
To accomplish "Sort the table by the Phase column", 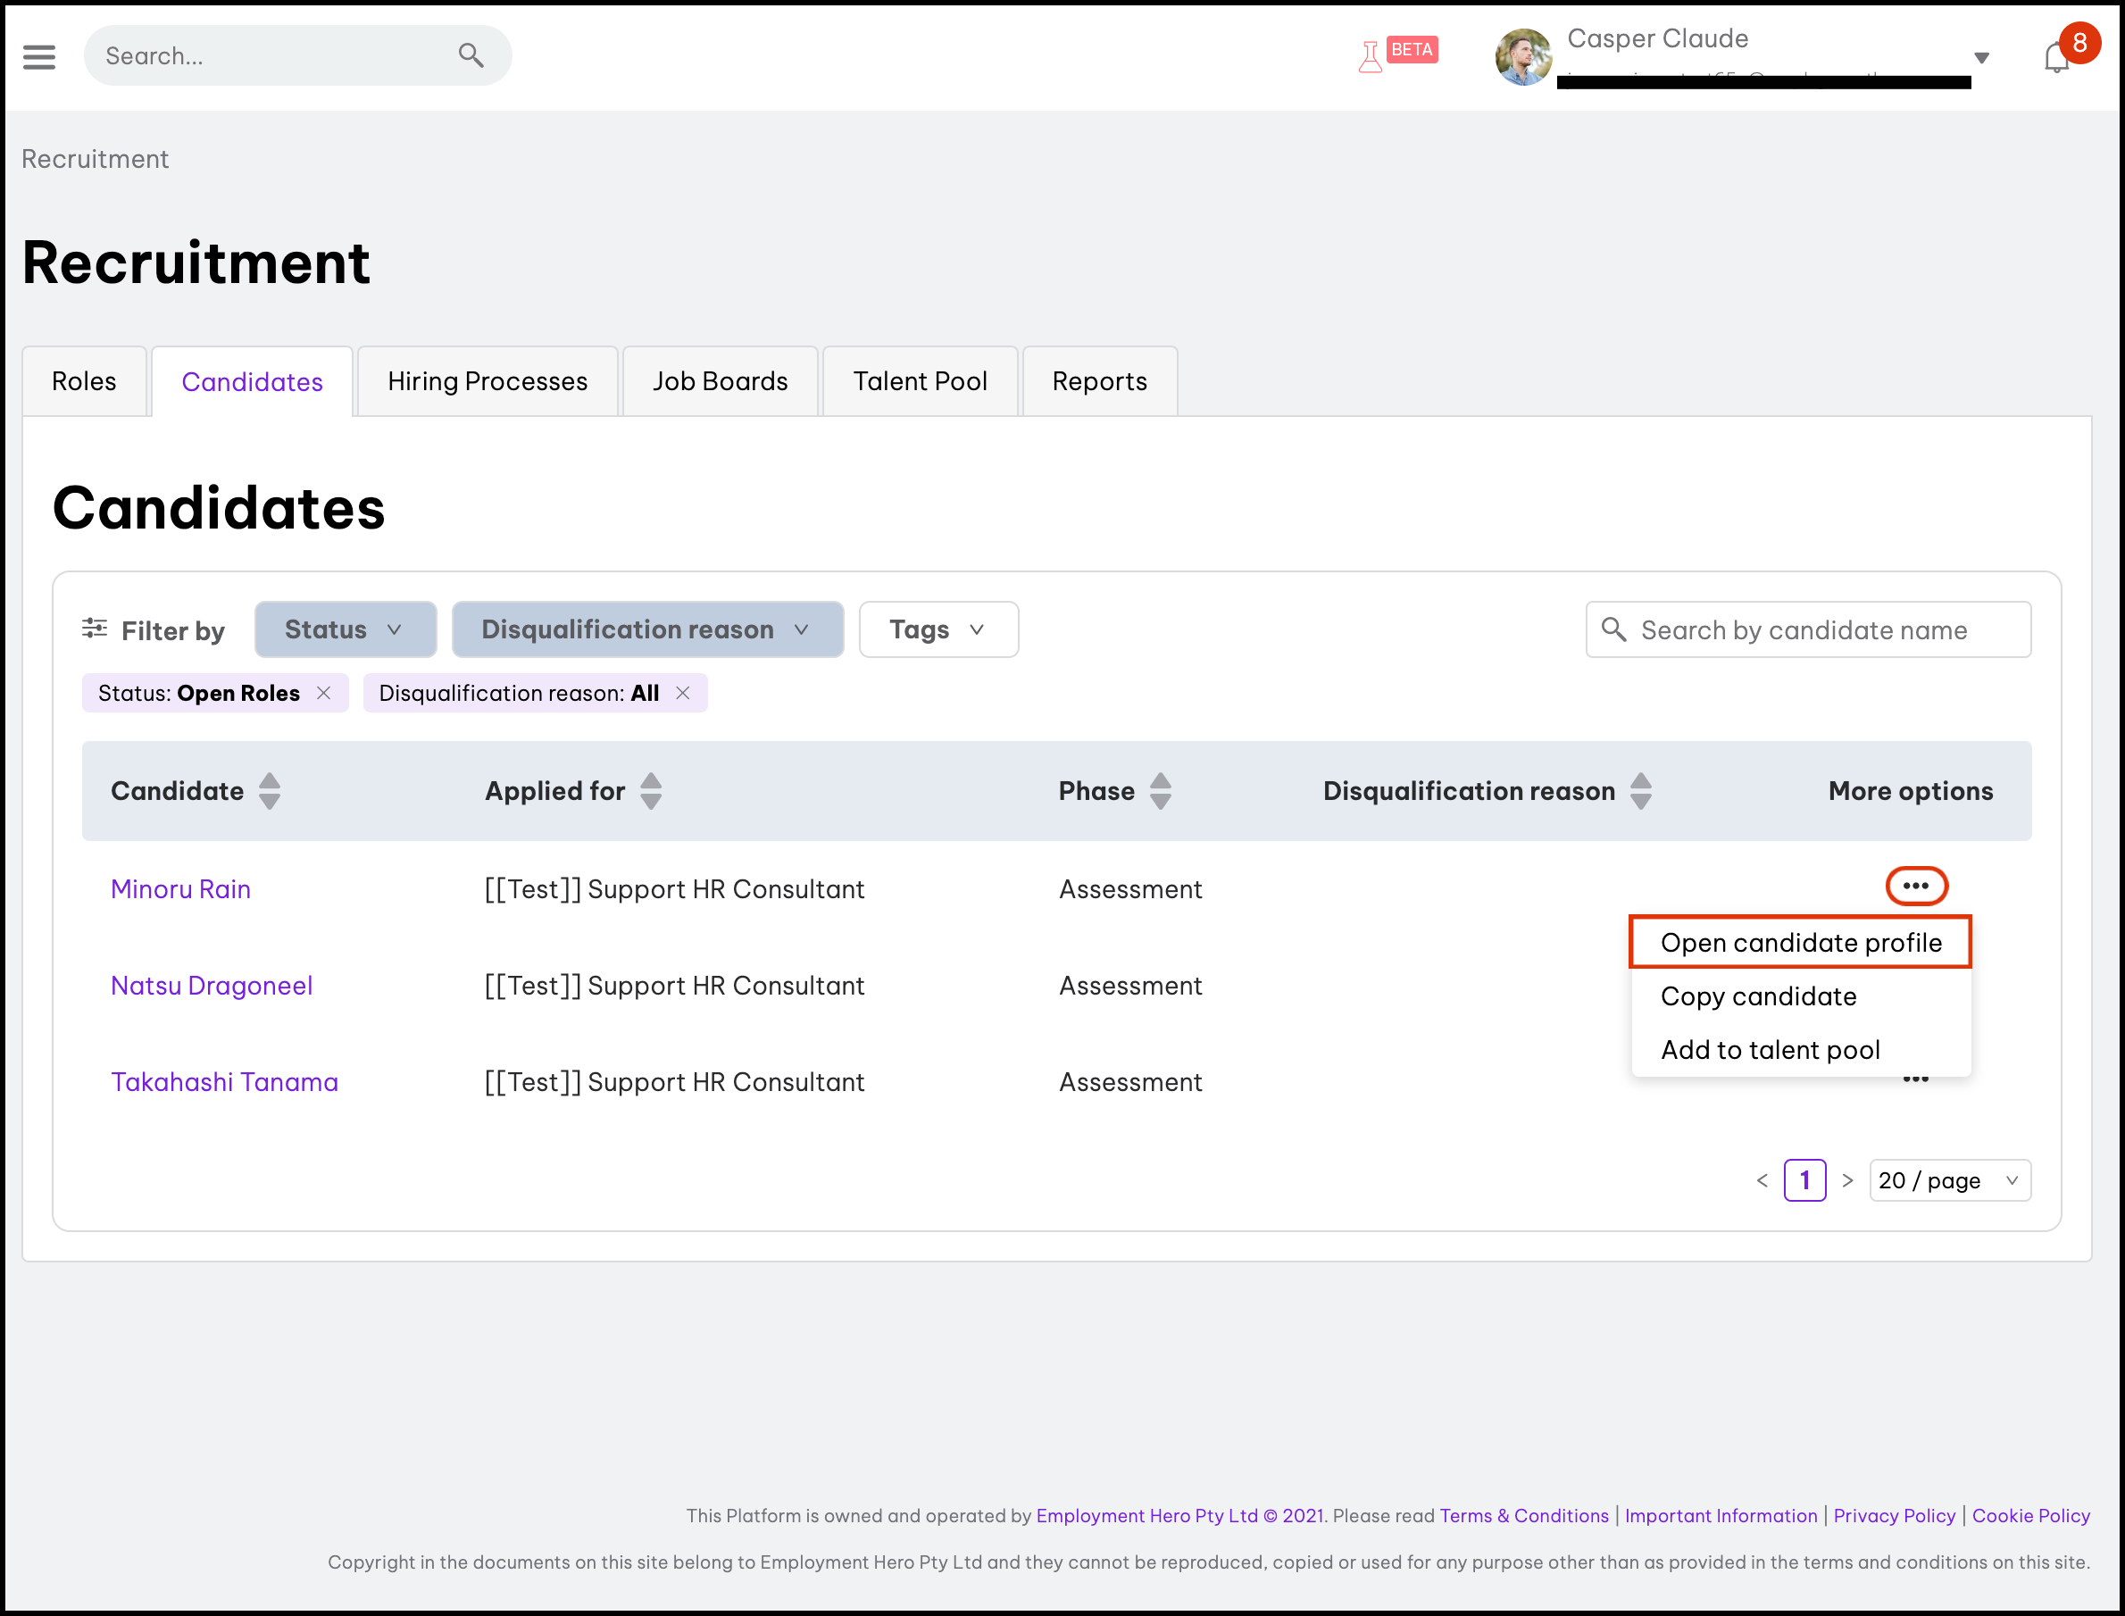I will pyautogui.click(x=1160, y=791).
